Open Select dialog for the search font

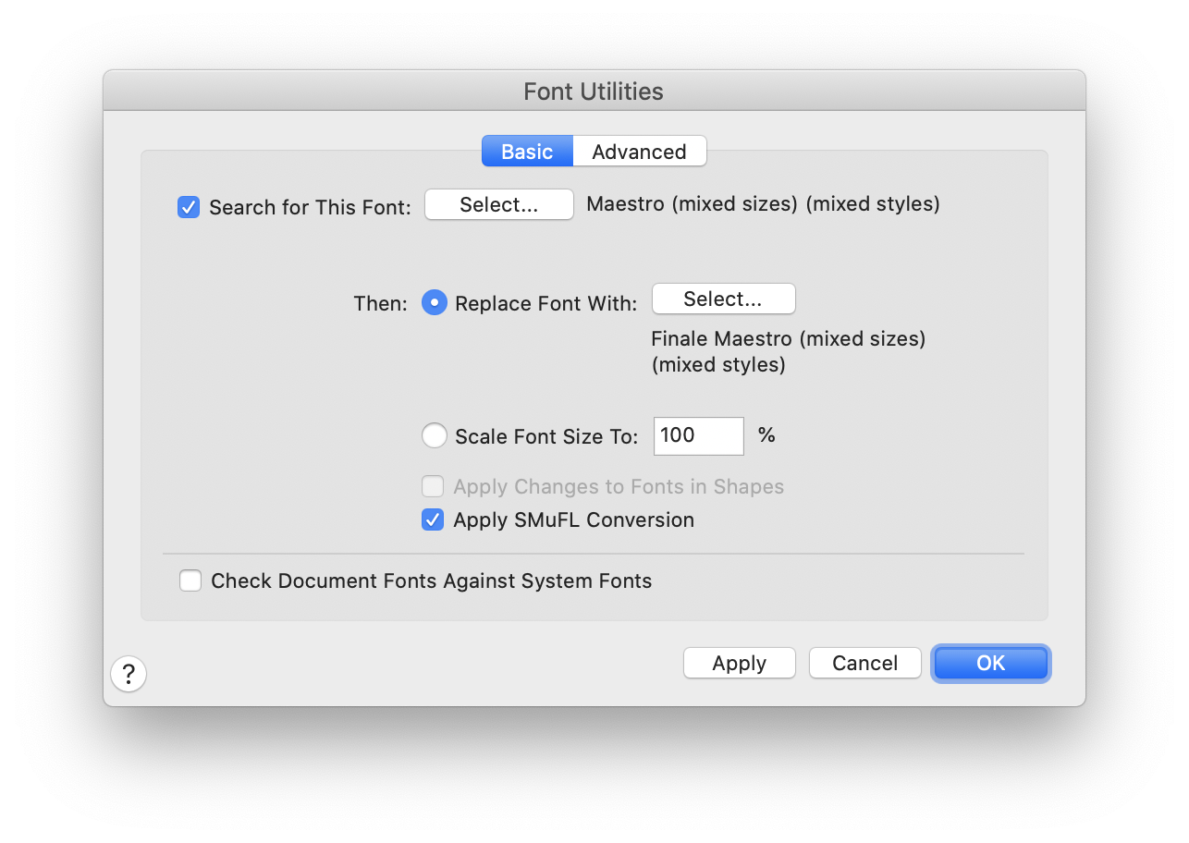click(x=498, y=204)
